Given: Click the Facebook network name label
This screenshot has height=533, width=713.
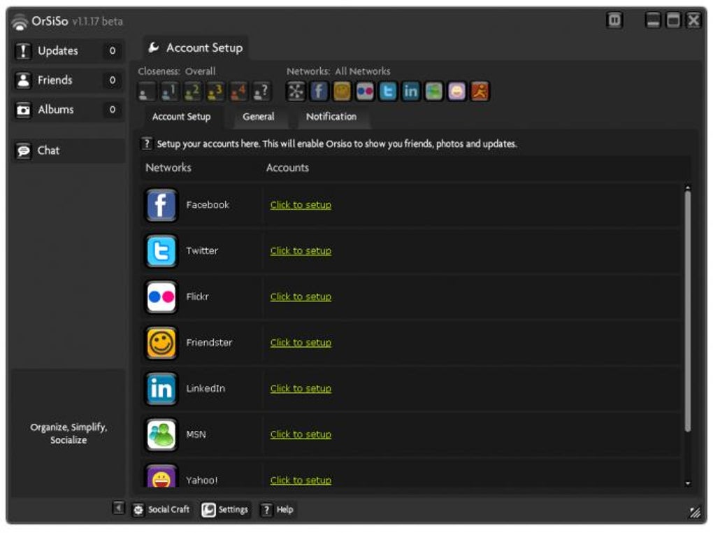Looking at the screenshot, I should pyautogui.click(x=208, y=205).
